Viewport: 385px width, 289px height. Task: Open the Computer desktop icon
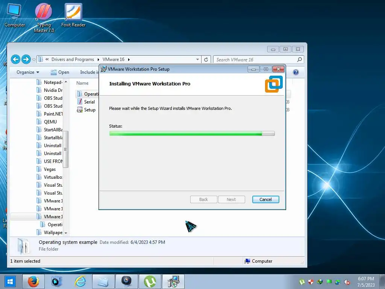(15, 15)
